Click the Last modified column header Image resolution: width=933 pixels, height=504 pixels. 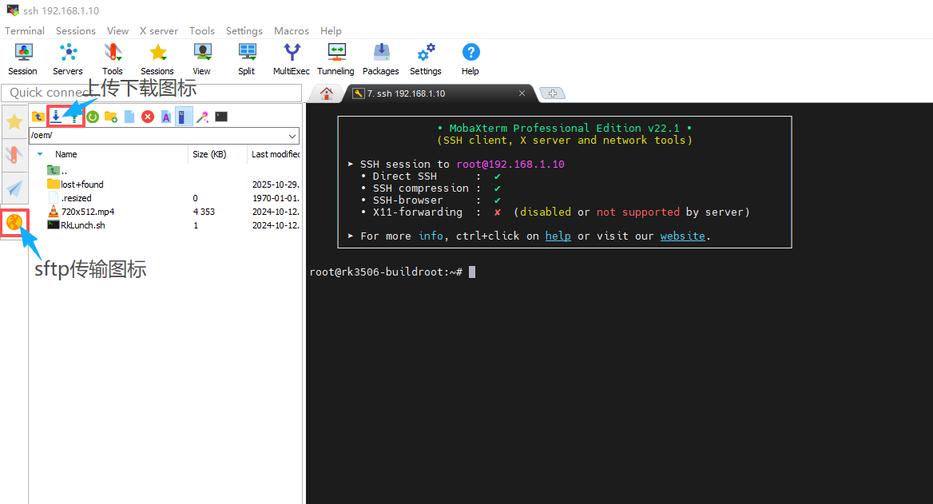coord(276,154)
